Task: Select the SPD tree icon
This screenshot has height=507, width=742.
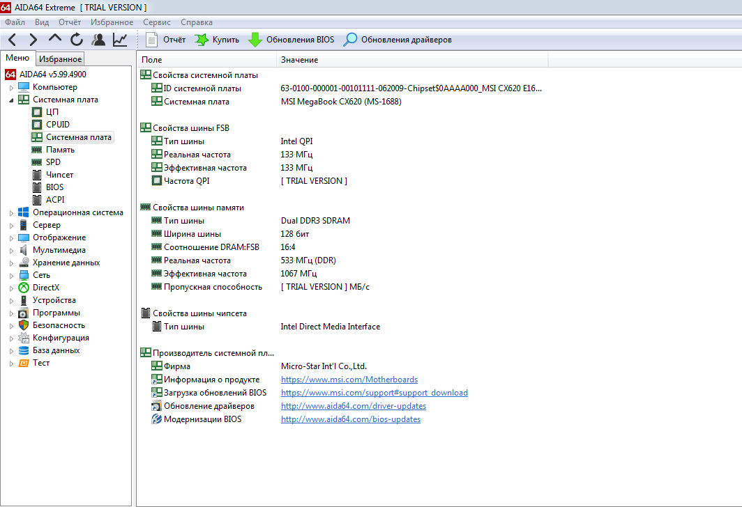Action: tap(37, 162)
